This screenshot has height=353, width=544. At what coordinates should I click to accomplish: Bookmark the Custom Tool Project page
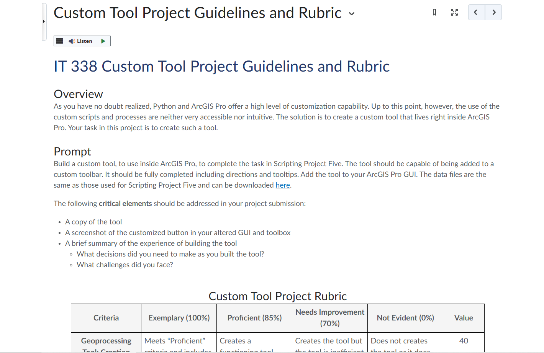(434, 12)
